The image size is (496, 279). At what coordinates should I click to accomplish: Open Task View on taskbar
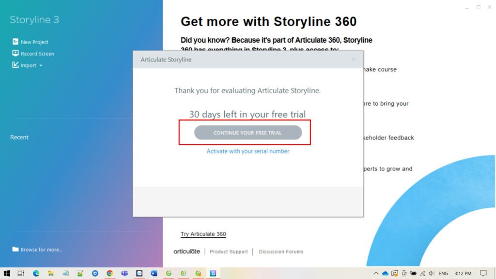(21, 273)
